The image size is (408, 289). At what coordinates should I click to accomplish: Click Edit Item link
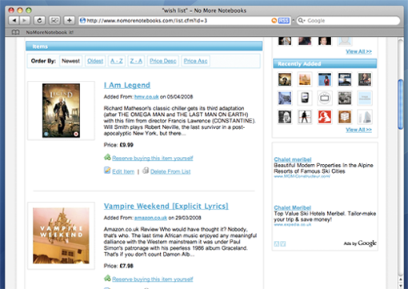click(123, 171)
